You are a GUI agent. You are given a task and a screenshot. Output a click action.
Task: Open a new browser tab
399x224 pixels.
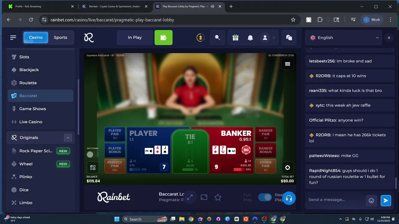click(x=231, y=6)
